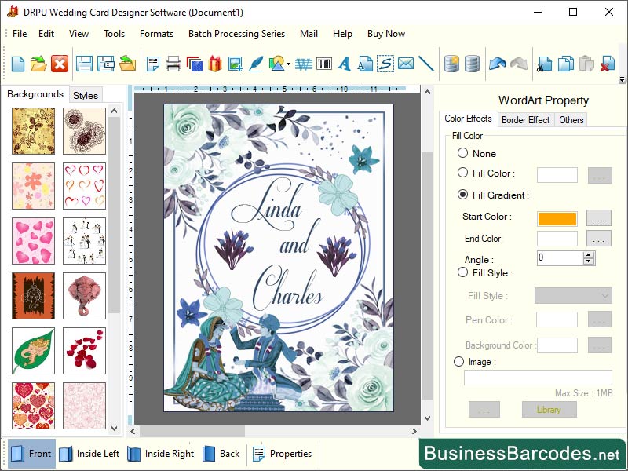Select the Line drawing tool
This screenshot has width=628, height=471.
(x=425, y=64)
